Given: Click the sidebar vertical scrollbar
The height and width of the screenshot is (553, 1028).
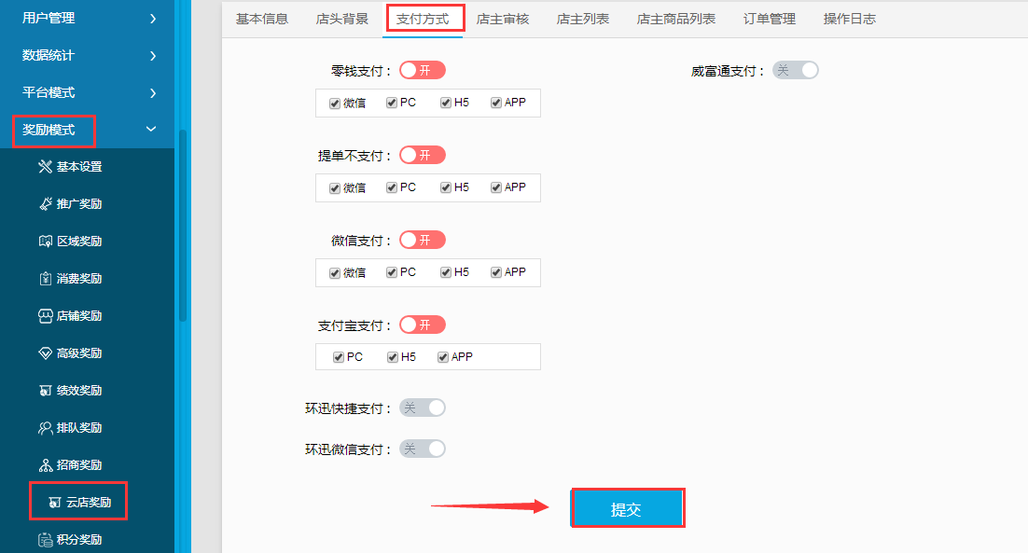Looking at the screenshot, I should coord(183,226).
